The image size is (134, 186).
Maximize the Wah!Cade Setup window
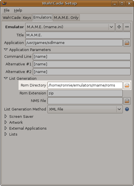pos(122,3)
